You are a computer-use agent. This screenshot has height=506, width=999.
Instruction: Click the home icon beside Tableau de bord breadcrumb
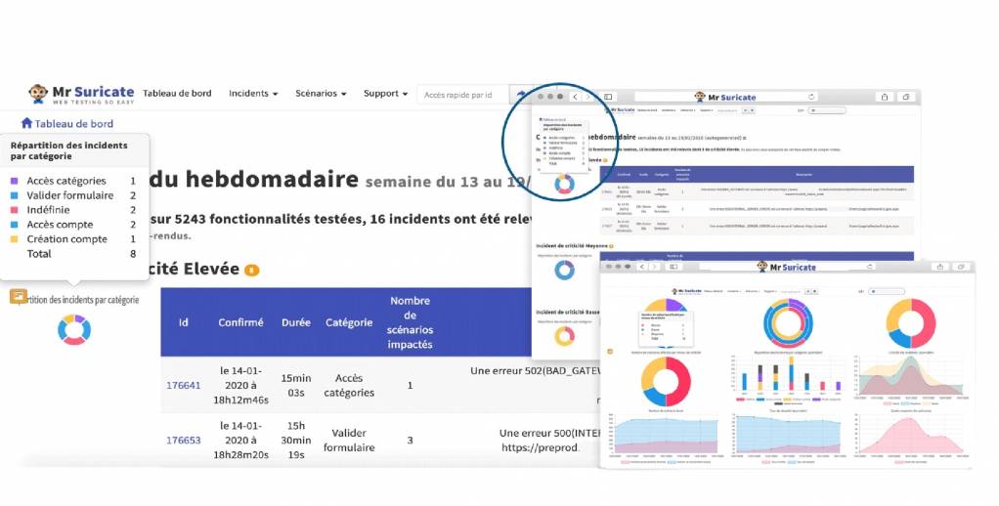click(x=26, y=124)
